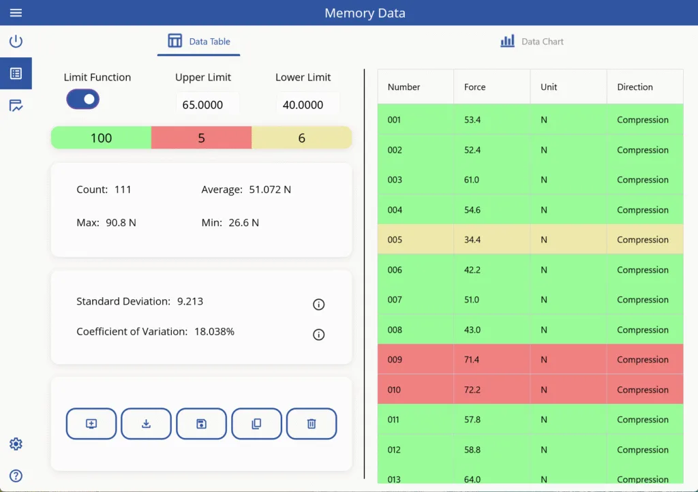Click the save disk icon button
Image resolution: width=698 pixels, height=492 pixels.
click(201, 424)
